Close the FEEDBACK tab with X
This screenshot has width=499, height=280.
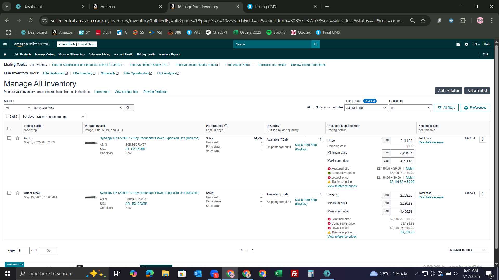coord(22,264)
